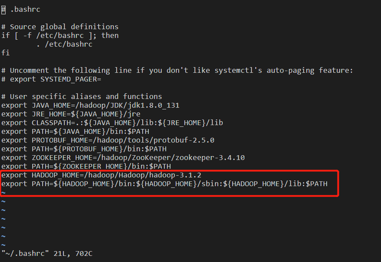The height and width of the screenshot is (262, 381).
Task: Click $PATH at end of Hadoop export line
Action: (317, 184)
